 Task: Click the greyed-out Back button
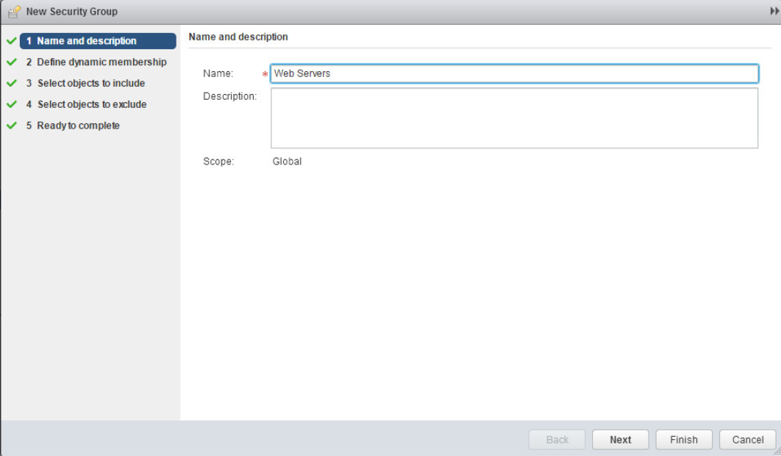557,440
